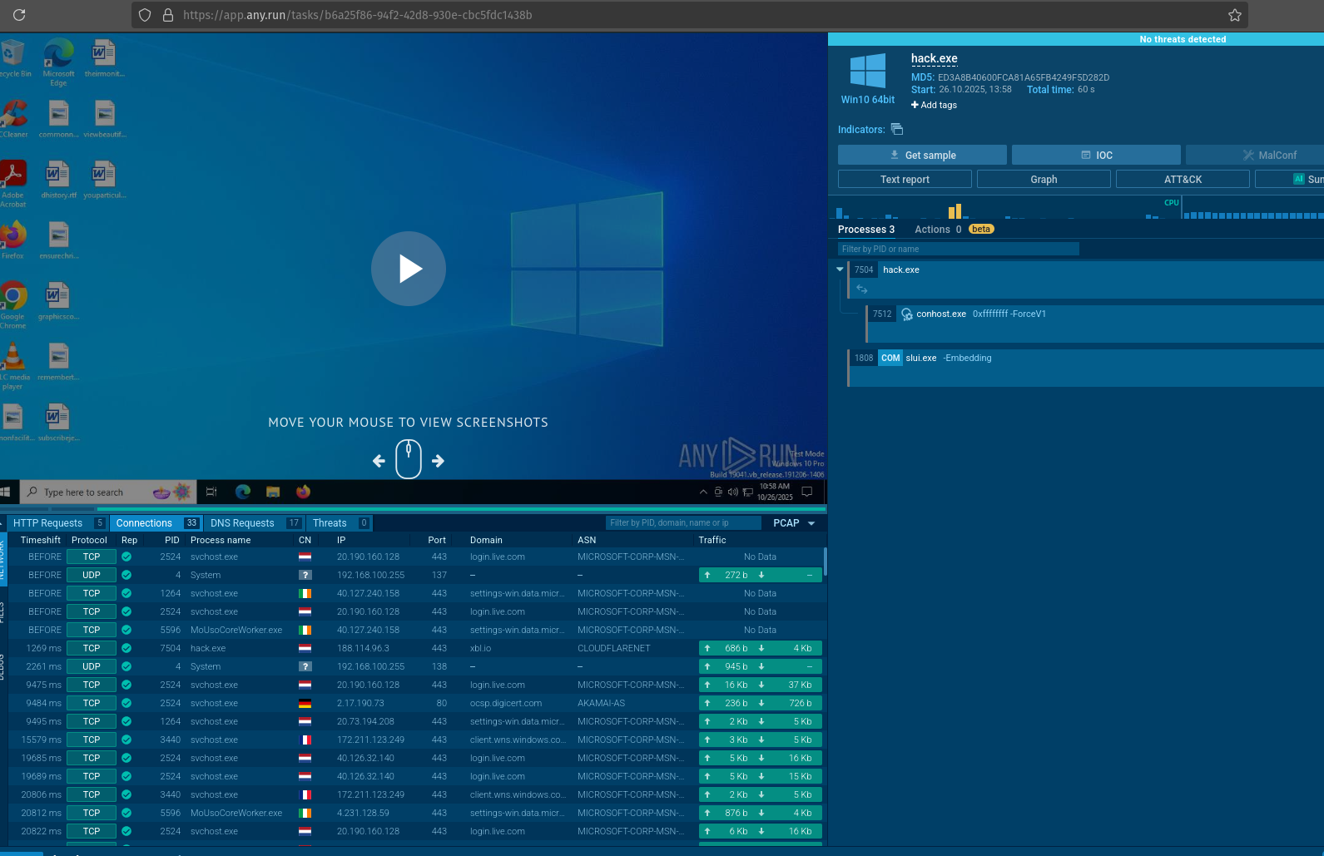Image resolution: width=1324 pixels, height=856 pixels.
Task: Open the PCAP dropdown menu
Action: [x=794, y=523]
